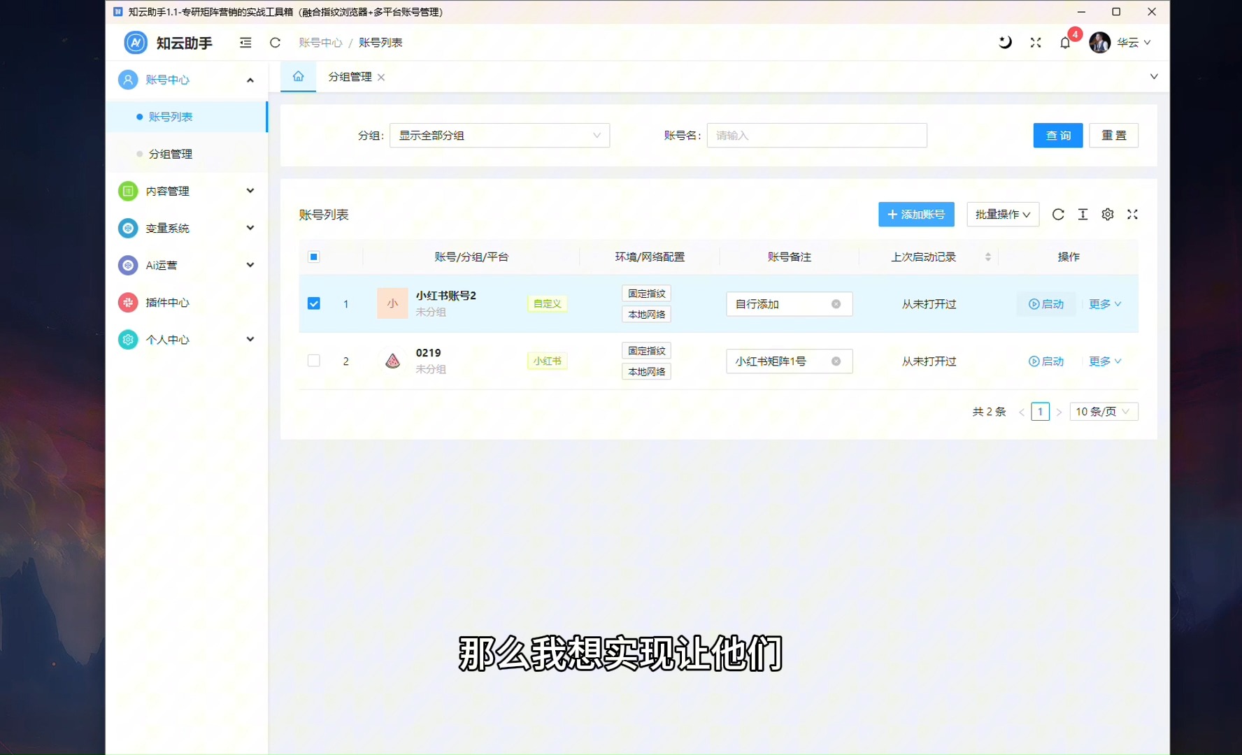Click 账号中心 sidebar icon
The height and width of the screenshot is (755, 1242).
click(128, 80)
